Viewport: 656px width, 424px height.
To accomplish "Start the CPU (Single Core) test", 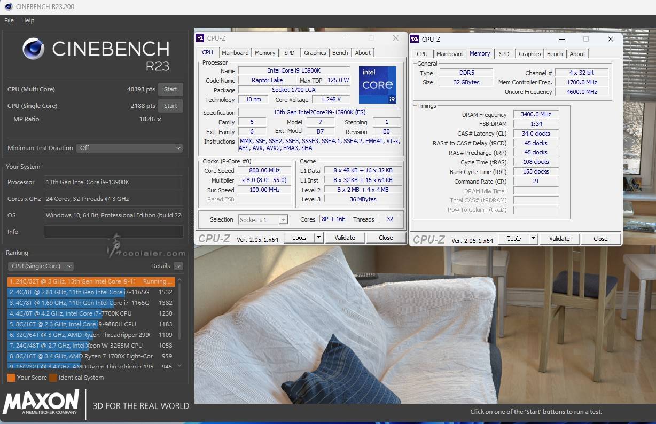I will pyautogui.click(x=170, y=106).
